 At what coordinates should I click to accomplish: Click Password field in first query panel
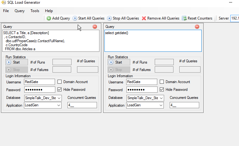(x=40, y=90)
